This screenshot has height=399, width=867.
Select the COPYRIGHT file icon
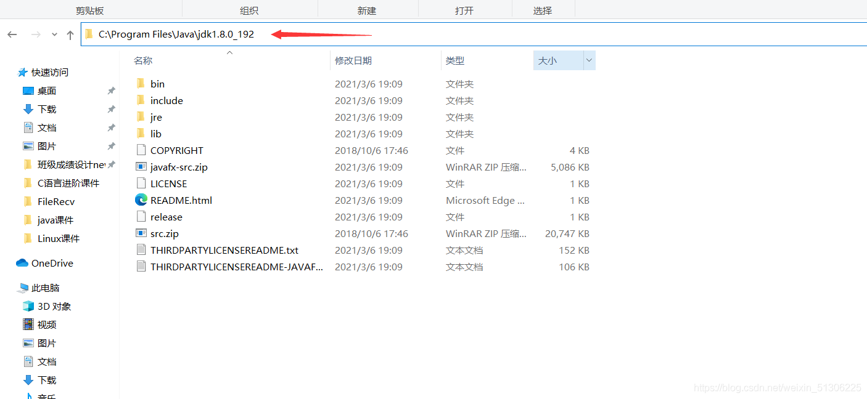click(141, 150)
